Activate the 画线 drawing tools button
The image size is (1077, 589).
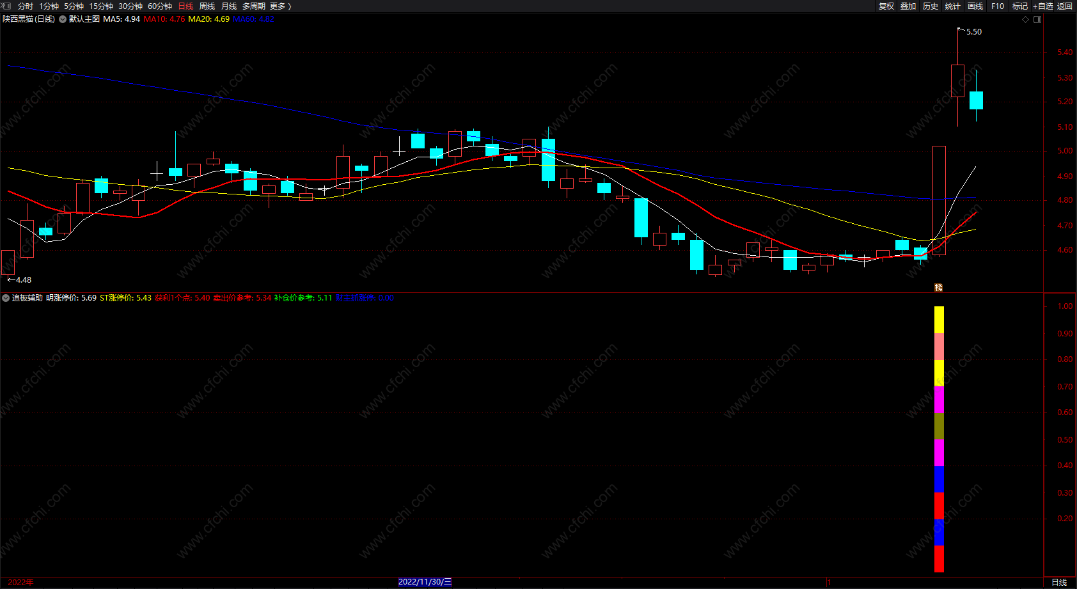click(975, 6)
